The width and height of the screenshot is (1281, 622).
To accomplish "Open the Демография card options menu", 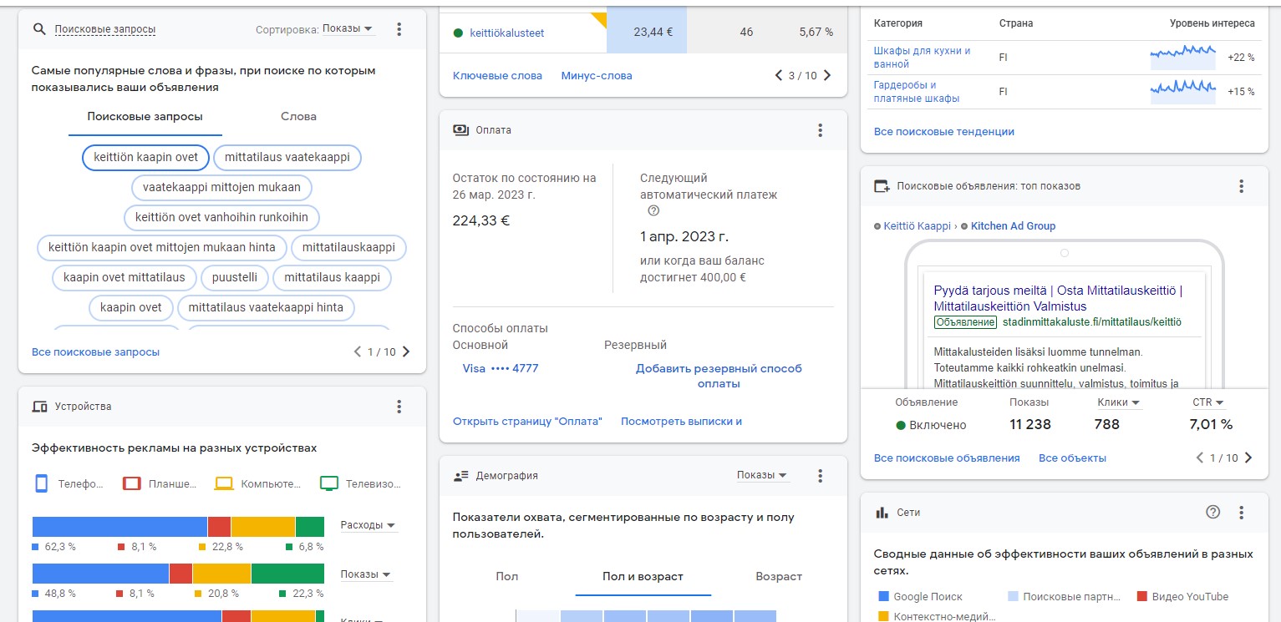I will (820, 476).
